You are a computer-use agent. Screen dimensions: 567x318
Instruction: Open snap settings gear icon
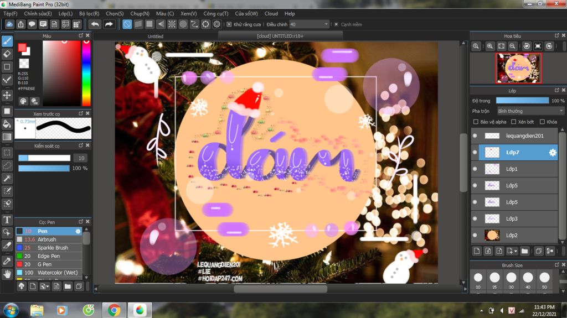pyautogui.click(x=217, y=24)
